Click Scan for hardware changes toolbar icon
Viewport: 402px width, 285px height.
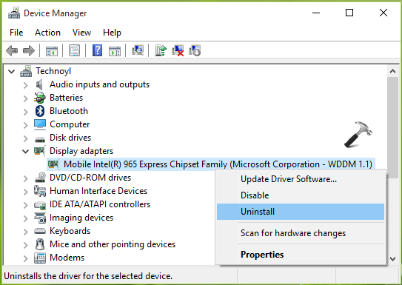138,50
